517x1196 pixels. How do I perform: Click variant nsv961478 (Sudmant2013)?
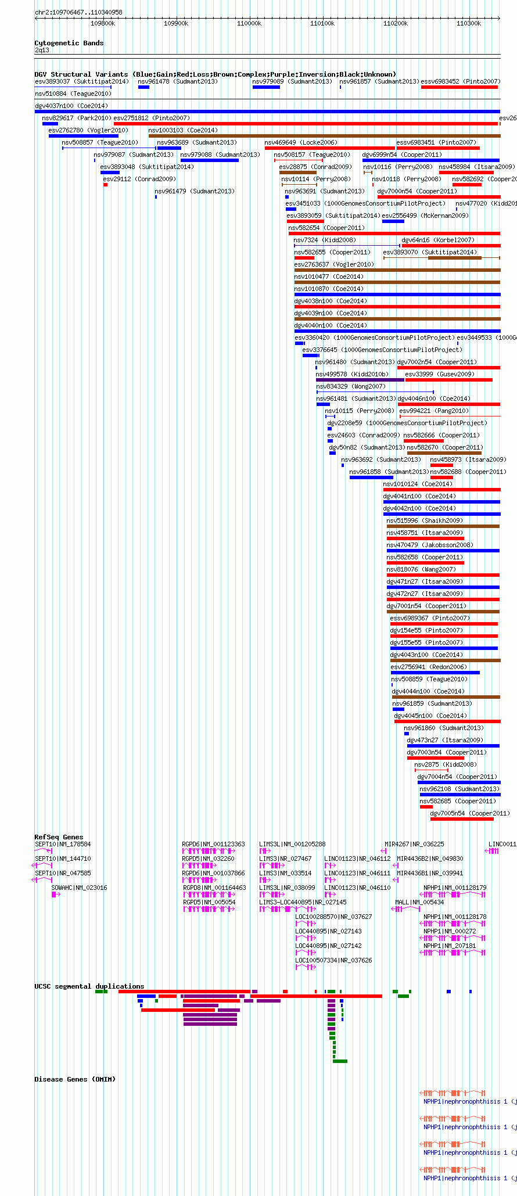[178, 81]
